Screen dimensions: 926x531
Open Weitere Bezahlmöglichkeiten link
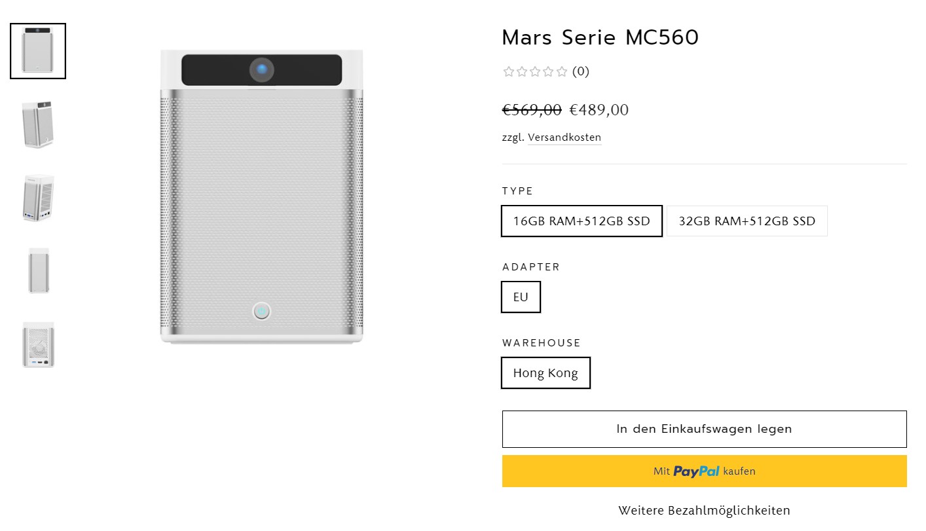tap(704, 511)
